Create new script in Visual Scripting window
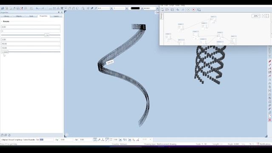This screenshot has width=272, height=153. pyautogui.click(x=162, y=10)
